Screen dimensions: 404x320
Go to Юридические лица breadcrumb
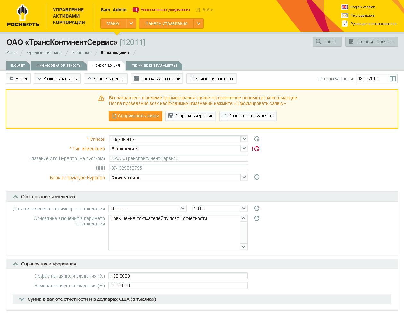[x=44, y=53]
